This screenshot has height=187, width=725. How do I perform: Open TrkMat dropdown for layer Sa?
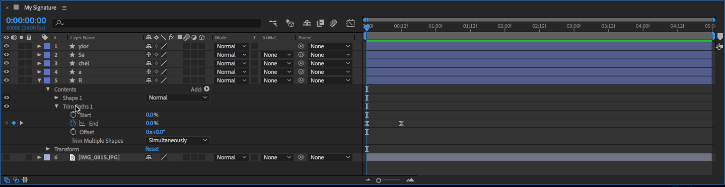click(x=277, y=55)
